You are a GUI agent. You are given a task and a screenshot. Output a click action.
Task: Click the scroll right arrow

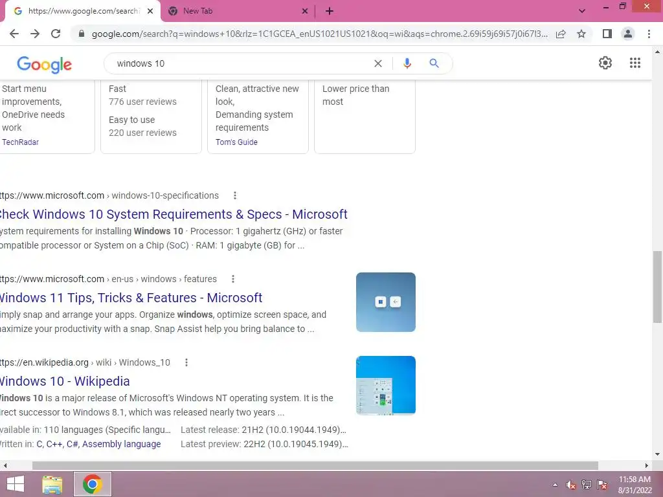pos(647,465)
